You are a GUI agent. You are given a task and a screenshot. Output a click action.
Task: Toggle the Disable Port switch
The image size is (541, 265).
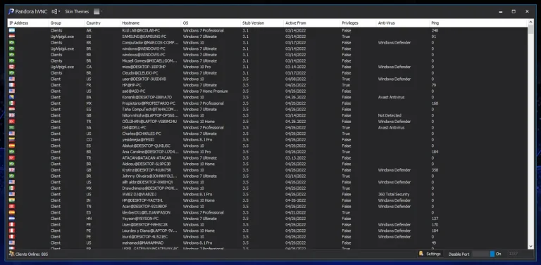483,254
